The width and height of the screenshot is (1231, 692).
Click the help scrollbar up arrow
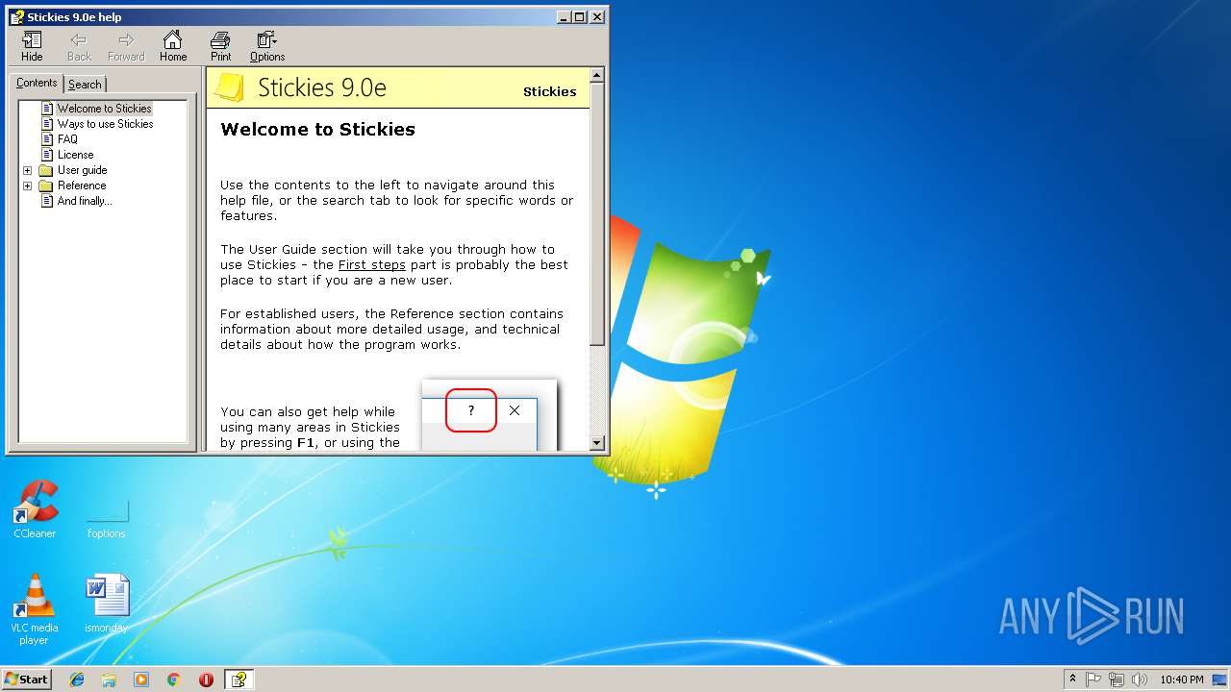point(597,75)
